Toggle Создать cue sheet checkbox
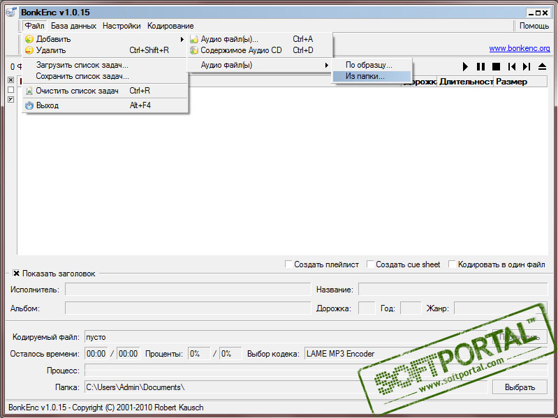The width and height of the screenshot is (558, 418). [370, 264]
